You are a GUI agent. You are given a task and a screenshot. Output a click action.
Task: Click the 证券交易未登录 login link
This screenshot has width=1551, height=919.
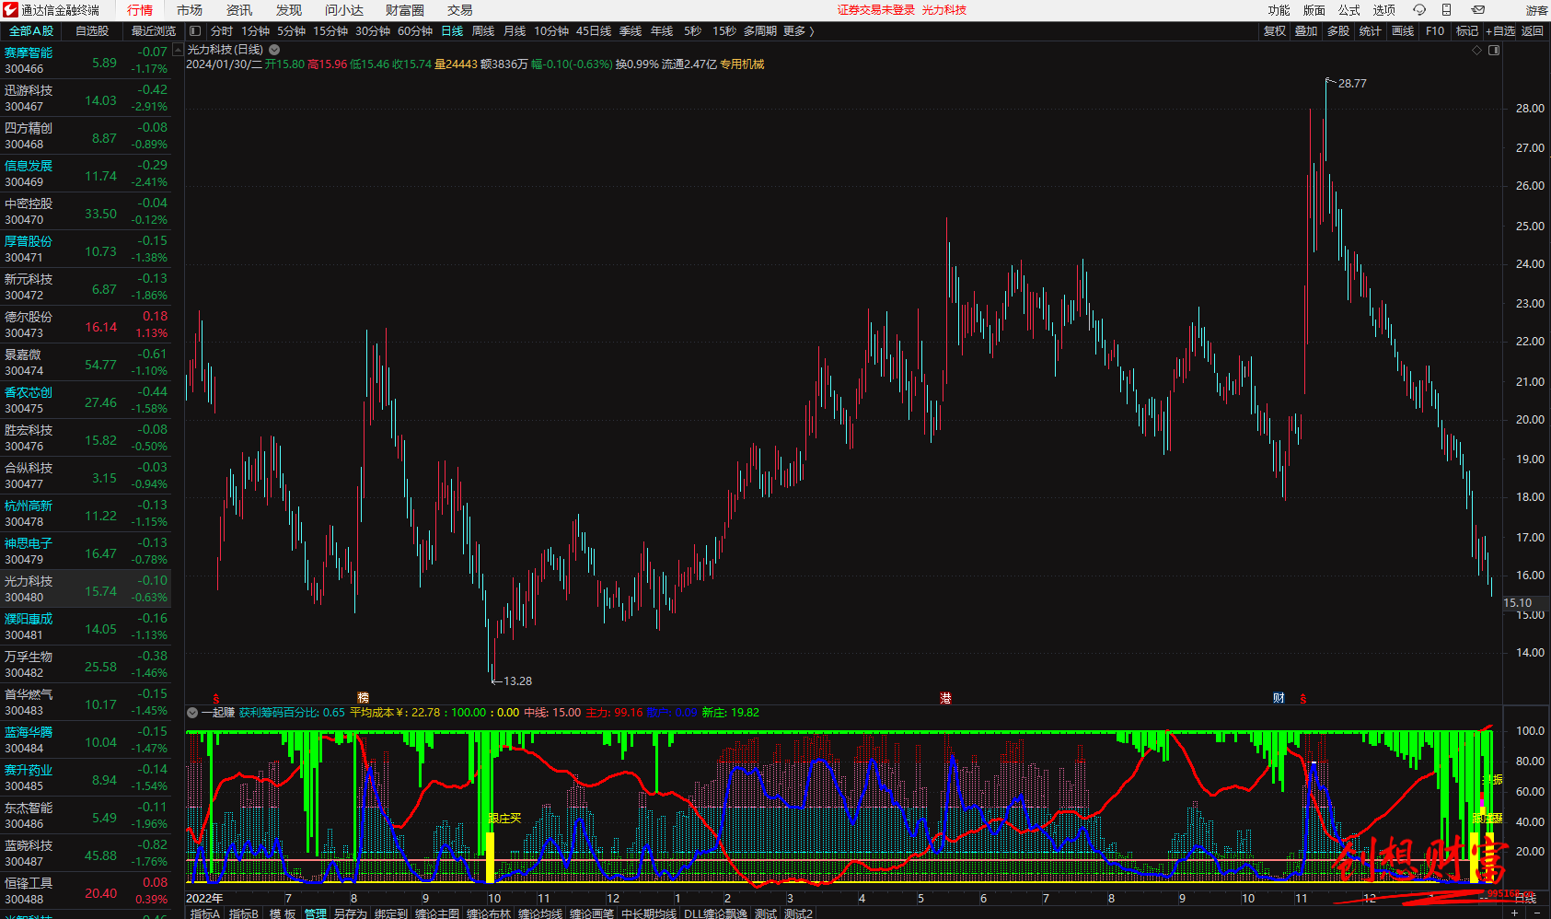[x=876, y=10]
